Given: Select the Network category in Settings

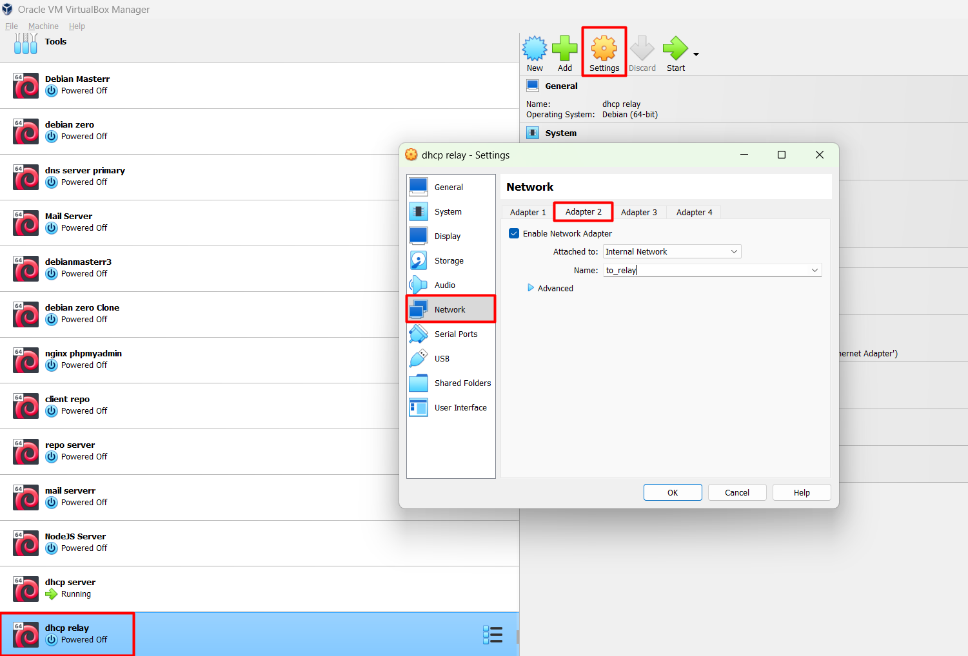Looking at the screenshot, I should point(451,309).
